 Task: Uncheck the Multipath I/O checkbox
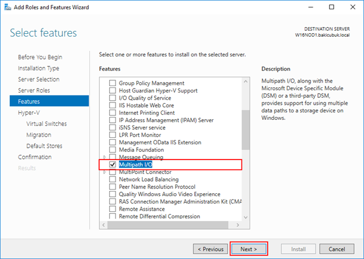tap(113, 165)
